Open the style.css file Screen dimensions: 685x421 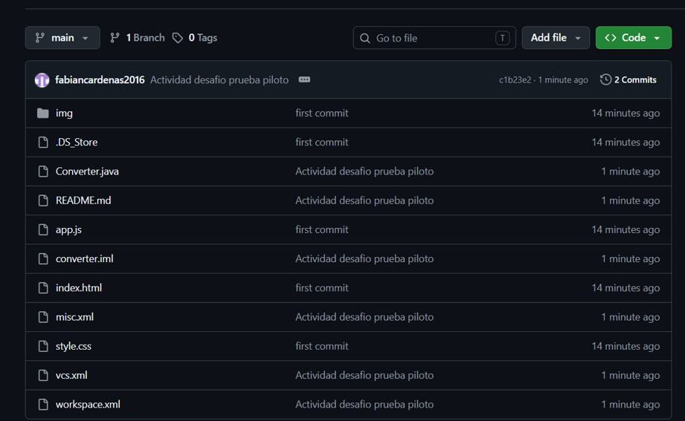(x=74, y=346)
